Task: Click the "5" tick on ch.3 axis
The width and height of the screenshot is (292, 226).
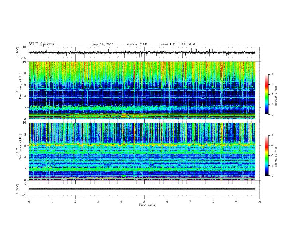Action: pos(25,184)
